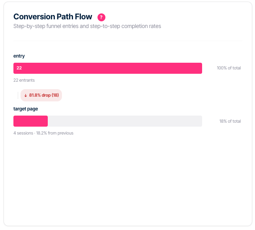Click the word "drop" in the red badge
Viewport: 255px width, 230px height.
point(46,95)
